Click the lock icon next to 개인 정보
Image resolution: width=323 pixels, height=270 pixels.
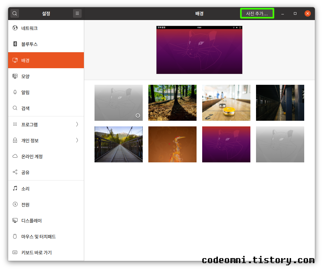15,140
